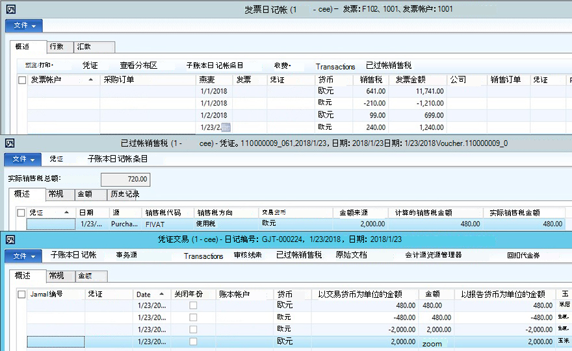Click the FIVAT sales tax code cell
The height and width of the screenshot is (351, 572).
pyautogui.click(x=168, y=224)
